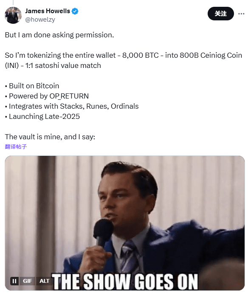The height and width of the screenshot is (293, 248).
Task: Open the James Howells display name
Action: 48,11
